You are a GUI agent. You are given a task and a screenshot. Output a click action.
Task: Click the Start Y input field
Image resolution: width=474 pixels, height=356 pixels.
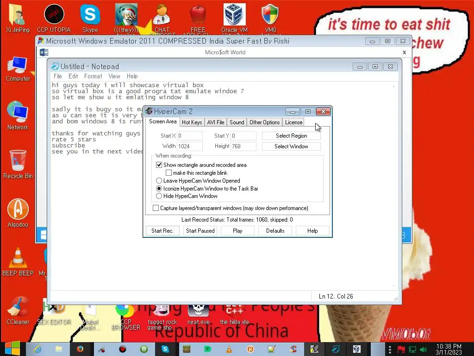point(243,136)
